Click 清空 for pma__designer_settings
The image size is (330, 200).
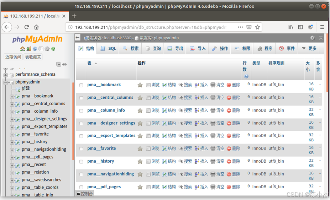pos(218,123)
